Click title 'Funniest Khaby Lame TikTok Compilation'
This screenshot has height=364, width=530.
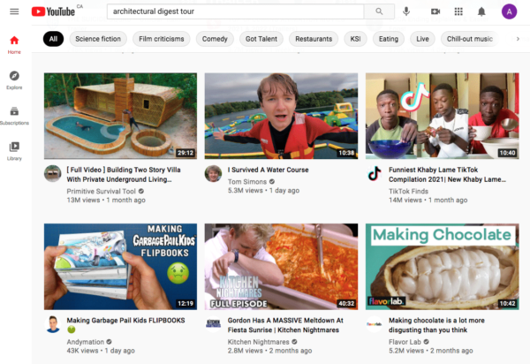(447, 174)
